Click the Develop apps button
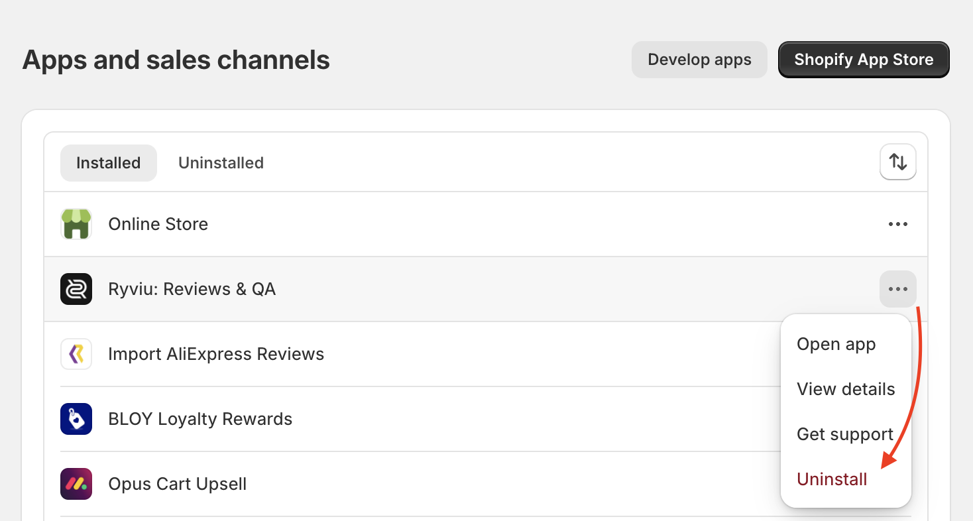 [699, 60]
